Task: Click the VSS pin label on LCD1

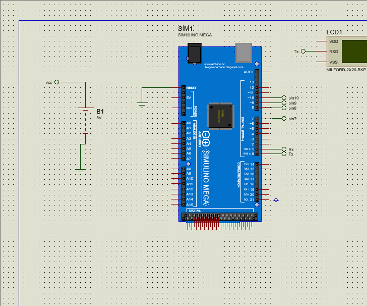Action: point(333,62)
